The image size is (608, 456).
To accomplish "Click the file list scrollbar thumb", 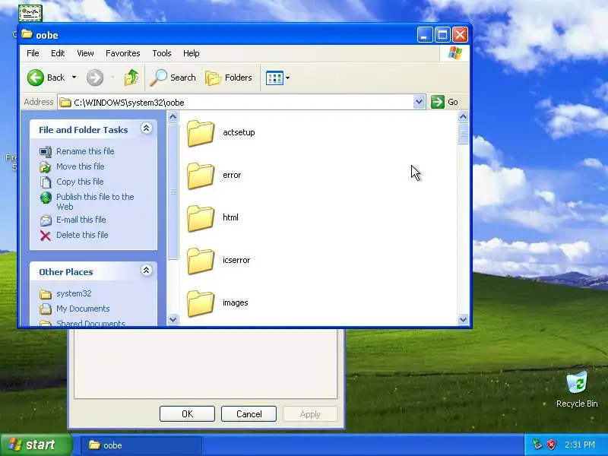I will click(x=463, y=134).
